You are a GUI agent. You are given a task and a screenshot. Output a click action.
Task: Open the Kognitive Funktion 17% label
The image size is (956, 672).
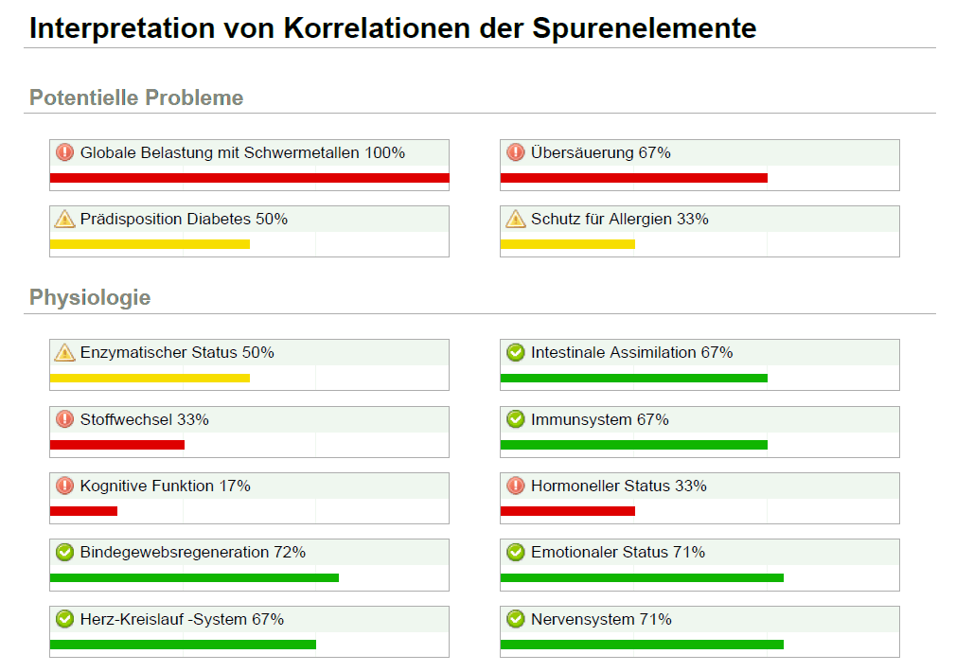tap(165, 486)
